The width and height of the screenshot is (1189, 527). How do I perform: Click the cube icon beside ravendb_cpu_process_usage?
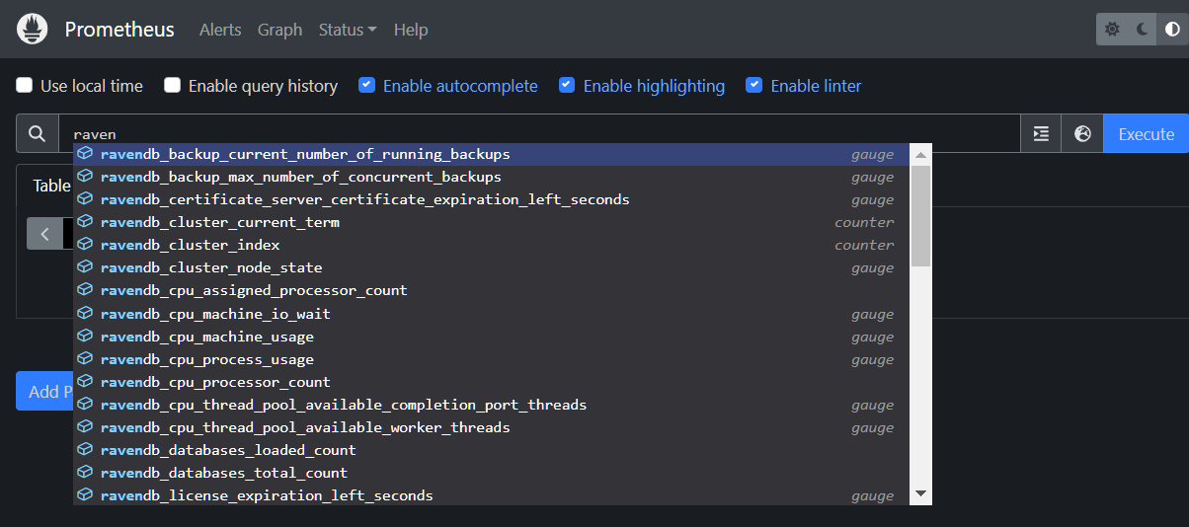point(86,359)
